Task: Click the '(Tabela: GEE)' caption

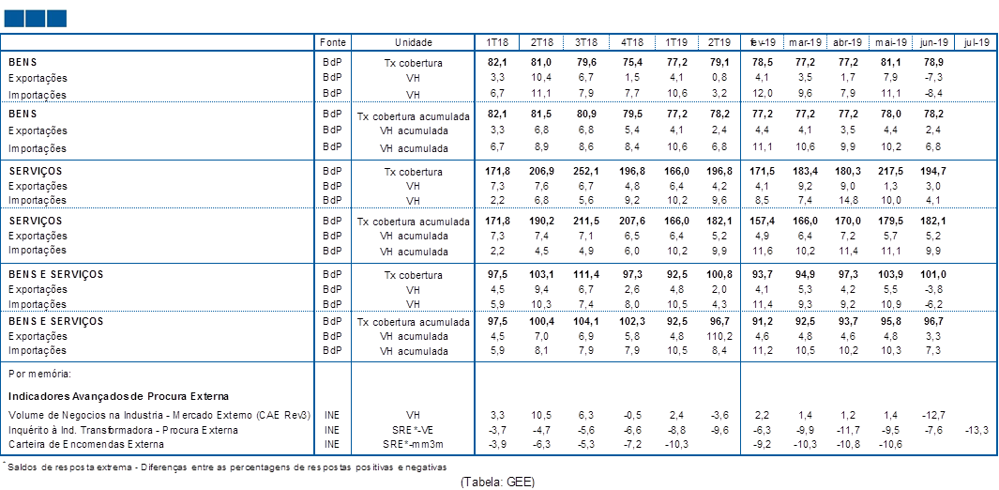Action: 497,482
